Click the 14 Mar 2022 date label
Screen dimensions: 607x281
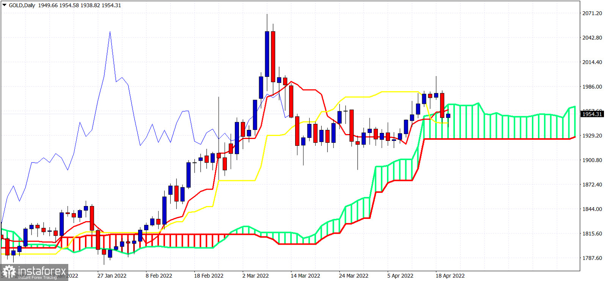[x=305, y=276]
